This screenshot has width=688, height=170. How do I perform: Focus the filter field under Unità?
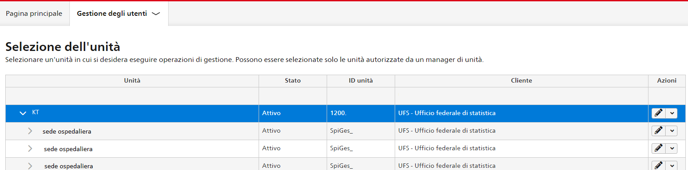[x=132, y=96]
